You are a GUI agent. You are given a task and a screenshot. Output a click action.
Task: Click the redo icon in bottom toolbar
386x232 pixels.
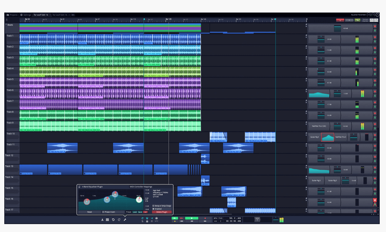119,219
